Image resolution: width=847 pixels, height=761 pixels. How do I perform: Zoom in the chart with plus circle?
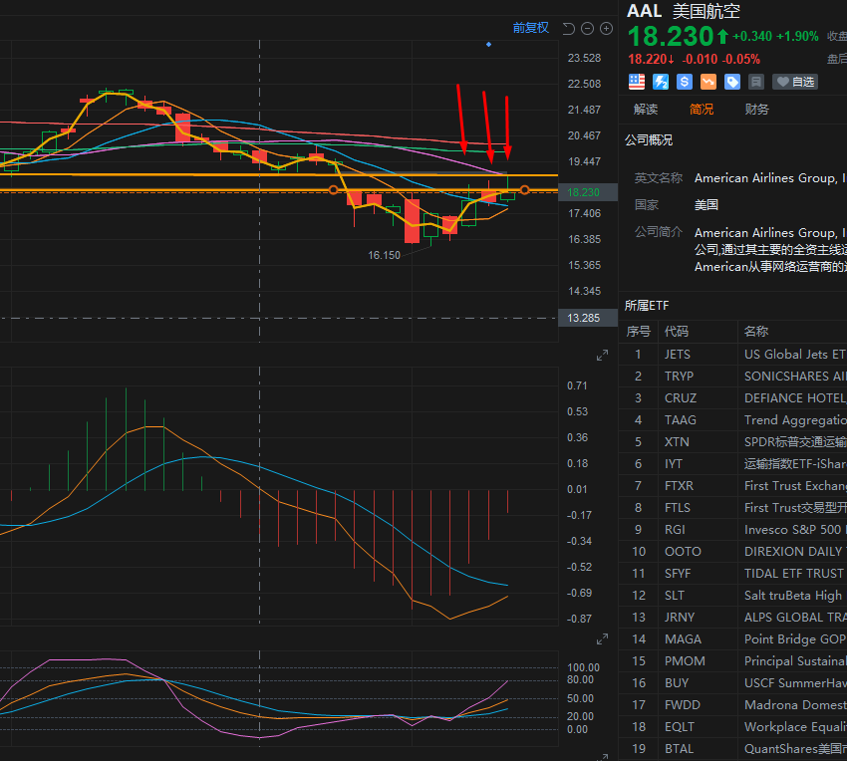pos(607,29)
